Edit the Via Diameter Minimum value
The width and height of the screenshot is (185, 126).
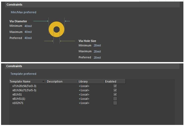[x=28, y=26]
